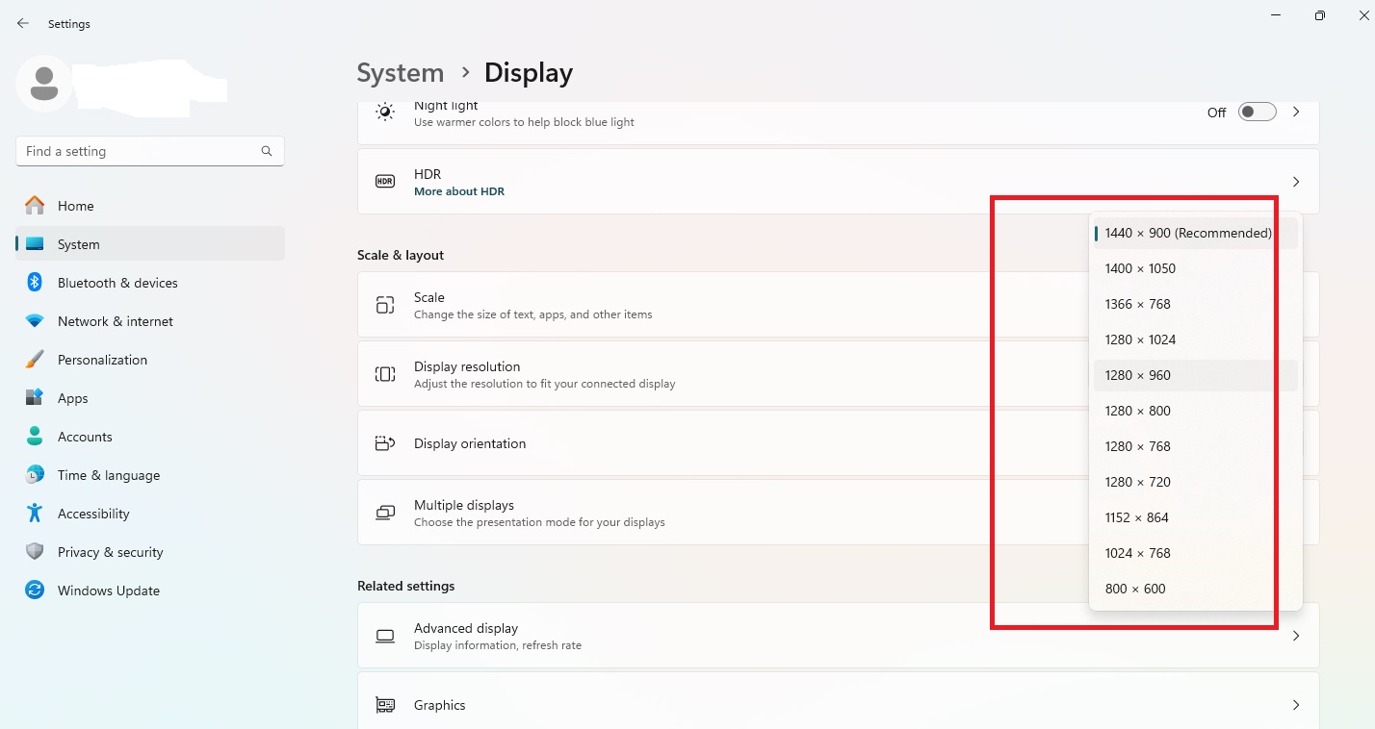Image resolution: width=1375 pixels, height=729 pixels.
Task: Minimize the Settings window
Action: [1275, 14]
